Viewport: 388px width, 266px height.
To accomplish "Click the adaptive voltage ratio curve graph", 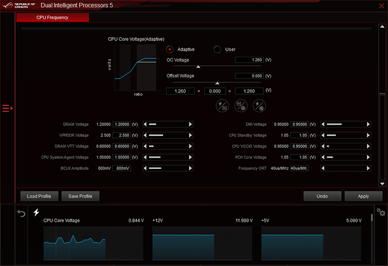I will pyautogui.click(x=135, y=68).
